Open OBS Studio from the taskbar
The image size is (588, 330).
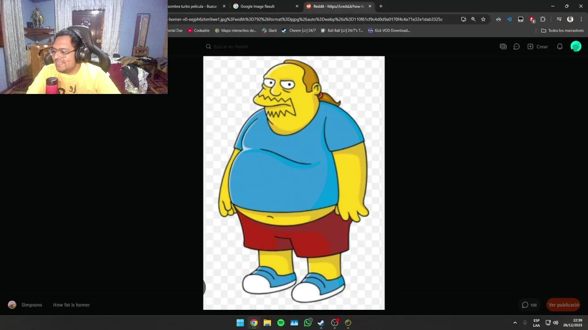pyautogui.click(x=335, y=323)
